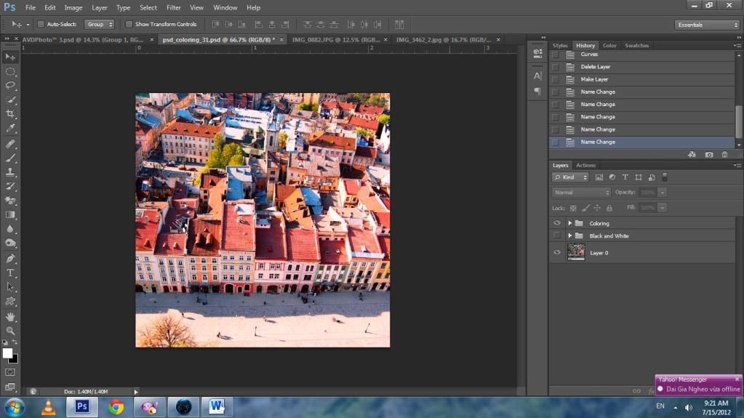Toggle Quick Mask mode icon
The image size is (744, 418).
click(x=10, y=373)
